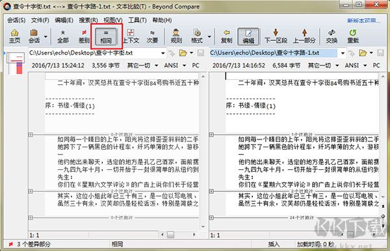The image size is (390, 251).
Task: Open right pane ANSI encoding dropdown
Action: (x=356, y=66)
